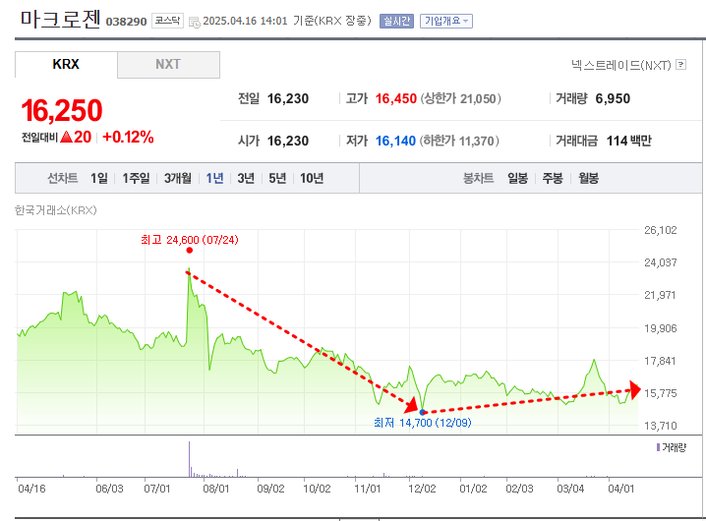The height and width of the screenshot is (521, 706).
Task: Click the current price 16,250
Action: pyautogui.click(x=62, y=110)
